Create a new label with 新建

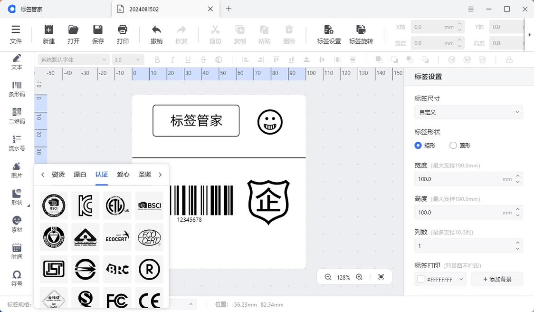(x=49, y=34)
